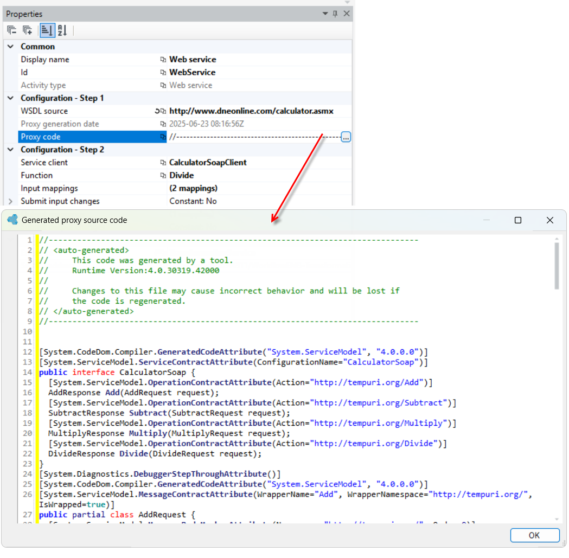Image resolution: width=569 pixels, height=558 pixels.
Task: Click binding icon beside Id value
Action: pos(163,73)
